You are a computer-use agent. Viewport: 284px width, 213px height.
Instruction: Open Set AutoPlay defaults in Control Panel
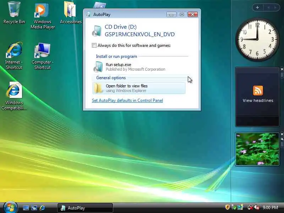pyautogui.click(x=127, y=100)
